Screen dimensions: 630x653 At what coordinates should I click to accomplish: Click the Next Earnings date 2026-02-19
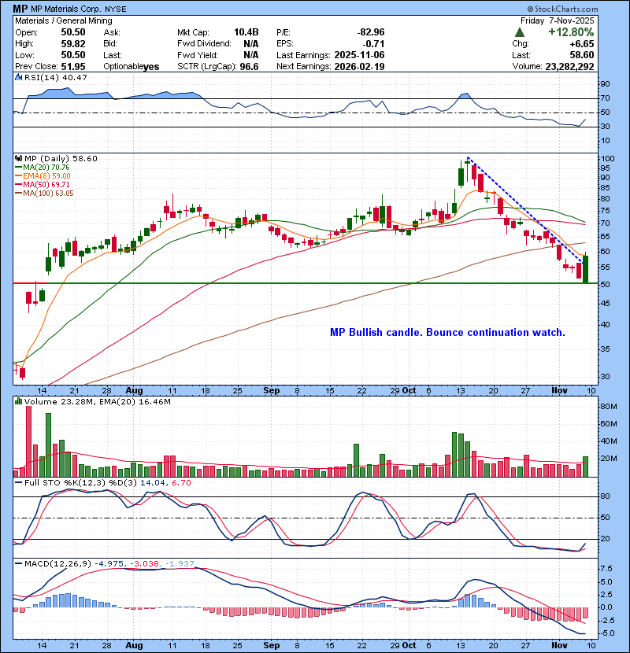pyautogui.click(x=359, y=67)
